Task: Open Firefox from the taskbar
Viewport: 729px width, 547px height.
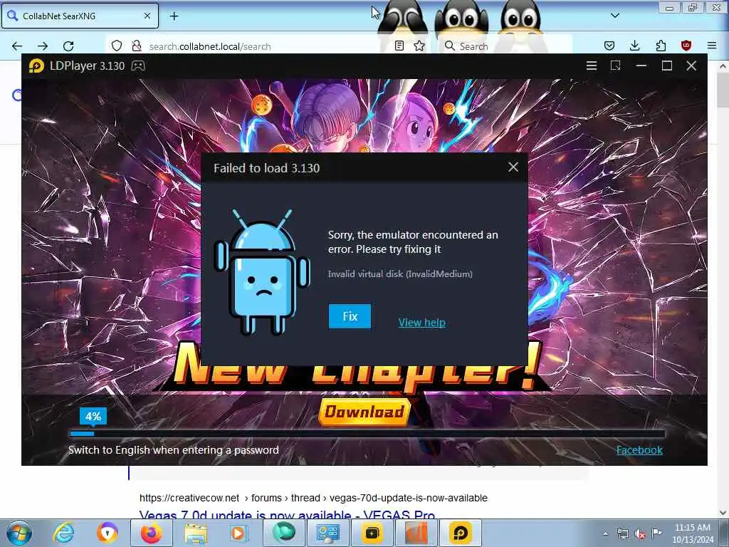Action: pos(152,533)
